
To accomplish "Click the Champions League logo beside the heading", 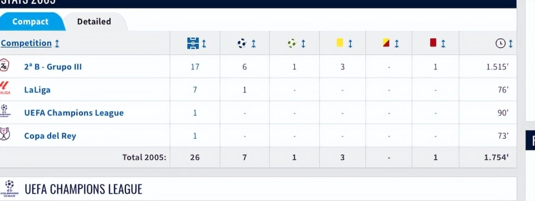I will (9, 188).
